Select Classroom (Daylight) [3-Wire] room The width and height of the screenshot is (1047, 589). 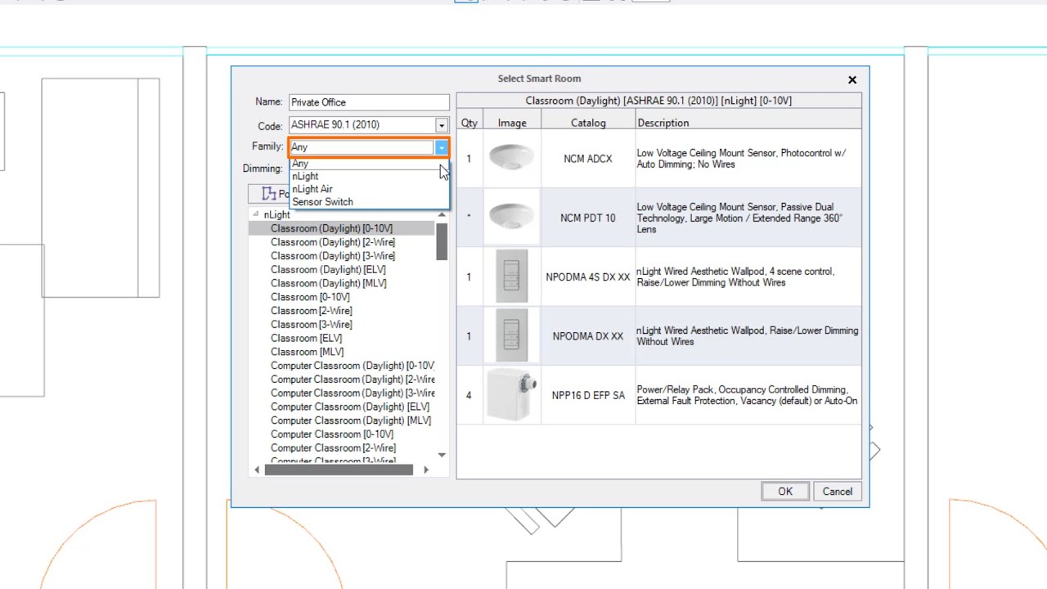click(333, 256)
